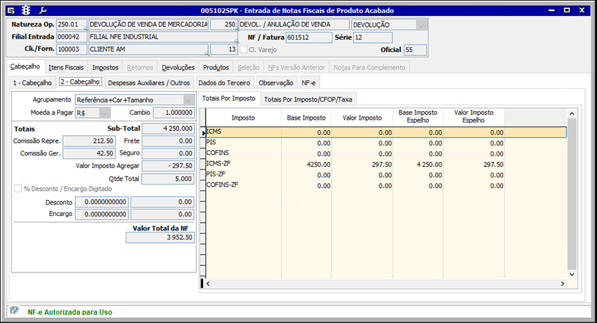Open the DEVOLUÇÃO dropdown at top right
Viewport: 597px width, 323px height.
(x=421, y=24)
